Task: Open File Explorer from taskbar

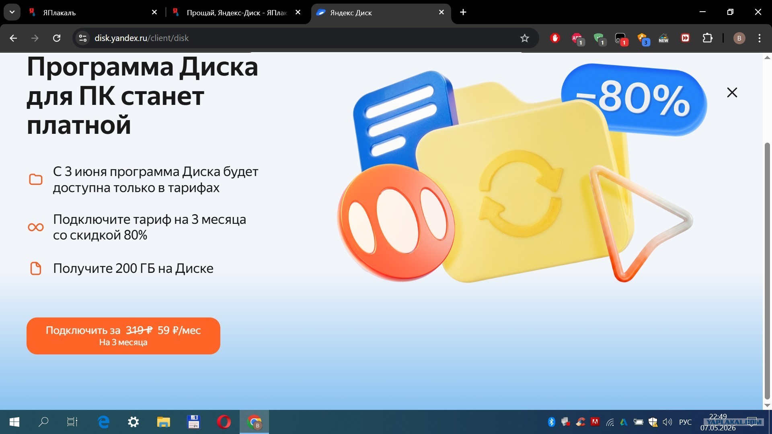Action: [x=164, y=422]
